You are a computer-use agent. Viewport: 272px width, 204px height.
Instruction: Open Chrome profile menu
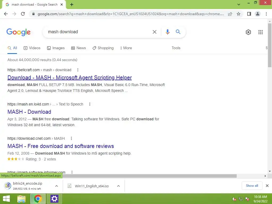click(258, 14)
